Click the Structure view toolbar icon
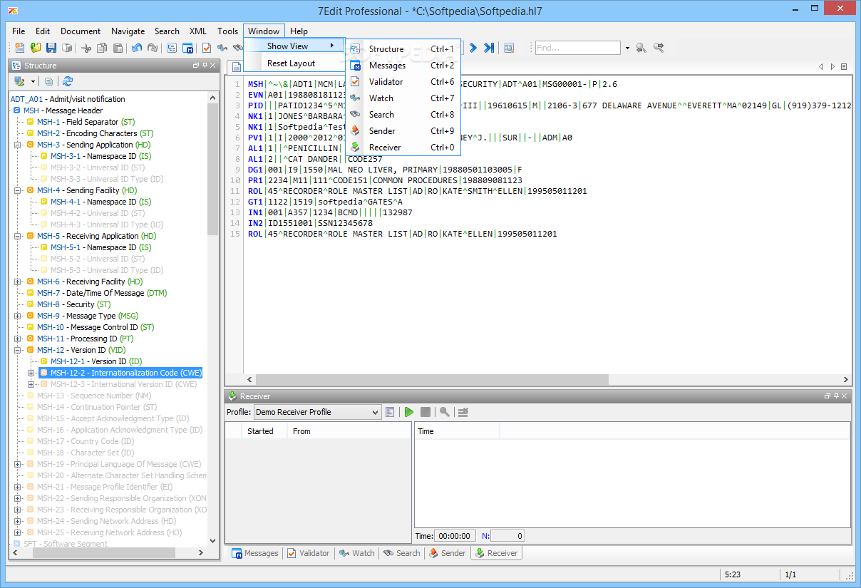Viewport: 861px width, 588px height. (172, 48)
